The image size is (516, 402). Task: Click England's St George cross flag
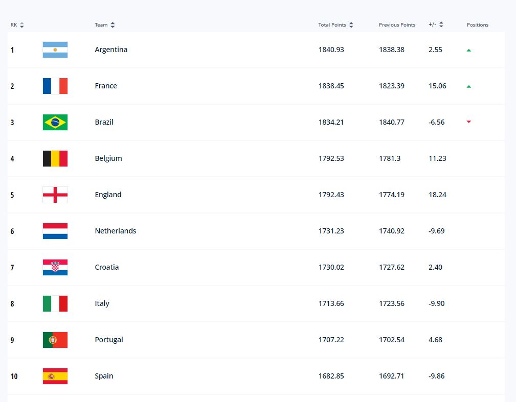(x=55, y=195)
